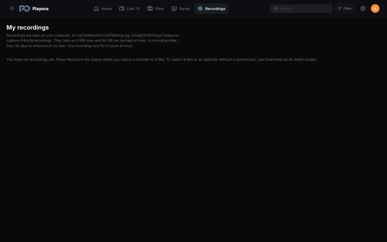Click the magnifier icon in the search box

pyautogui.click(x=276, y=9)
